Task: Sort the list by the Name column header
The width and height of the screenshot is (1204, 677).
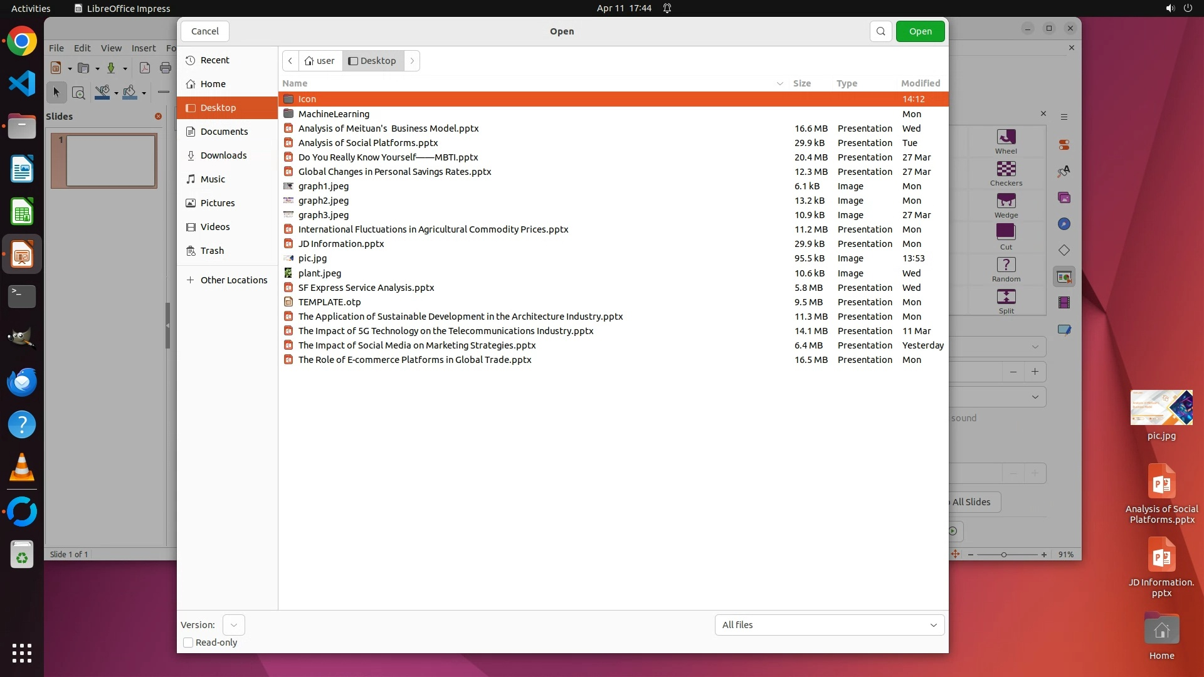Action: click(x=295, y=83)
